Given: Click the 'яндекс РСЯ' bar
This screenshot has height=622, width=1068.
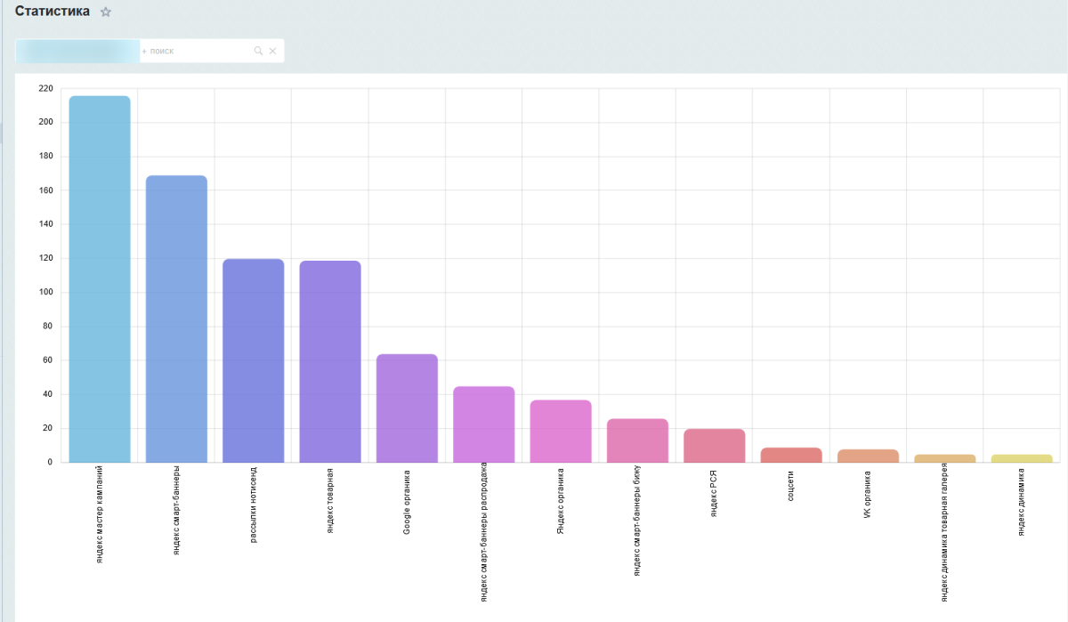Looking at the screenshot, I should [x=714, y=446].
